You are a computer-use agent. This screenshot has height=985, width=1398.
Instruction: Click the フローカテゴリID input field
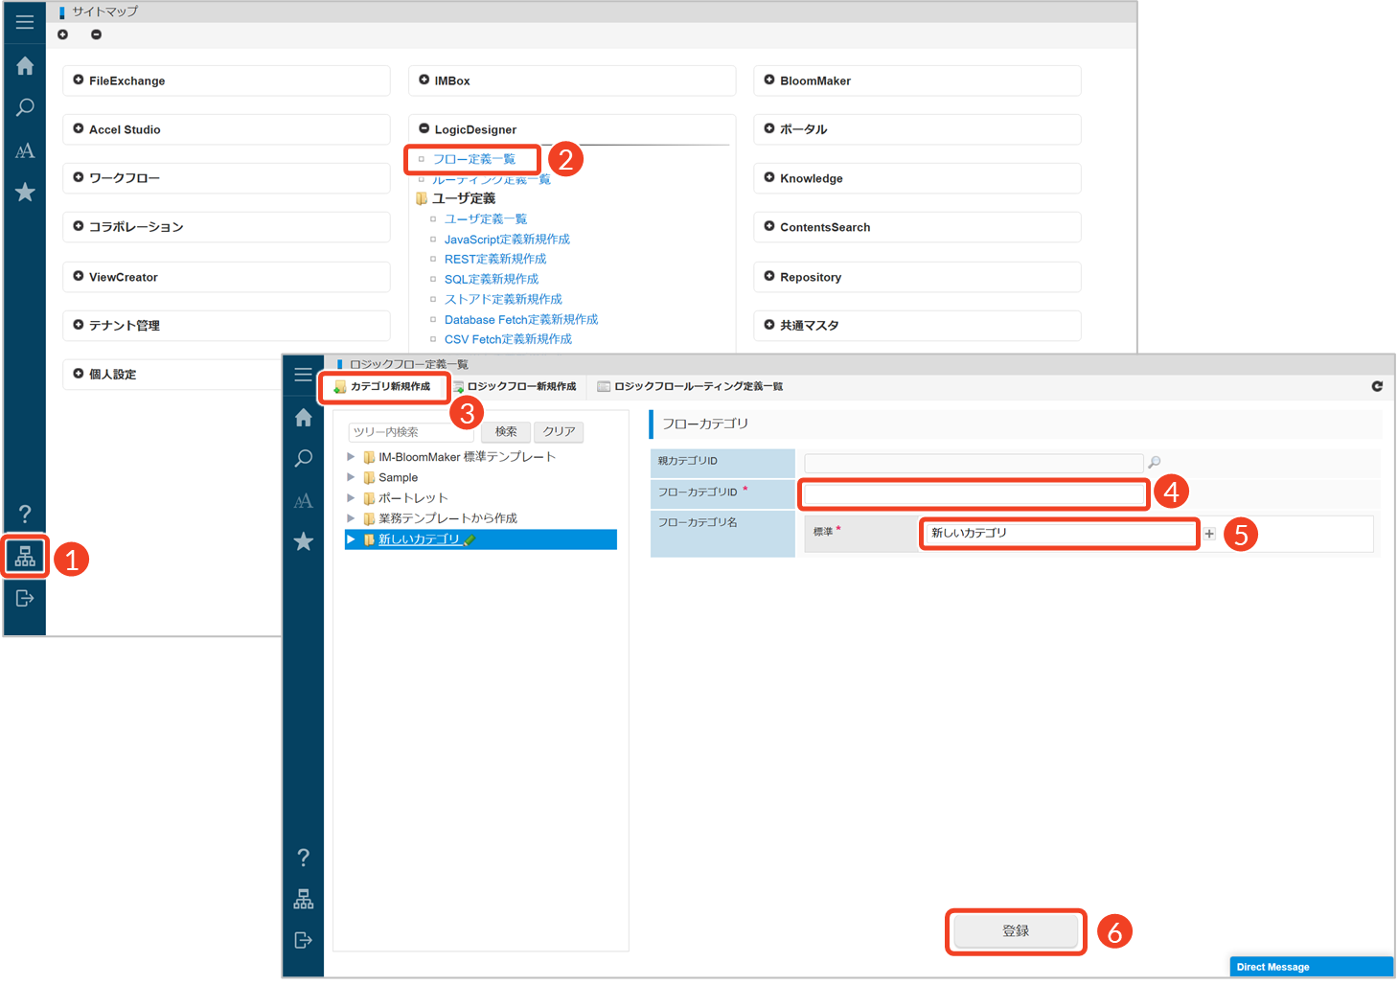[x=974, y=493]
